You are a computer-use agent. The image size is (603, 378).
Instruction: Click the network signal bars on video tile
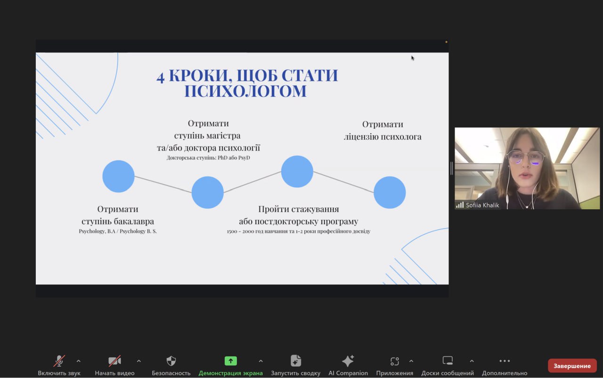pos(460,205)
